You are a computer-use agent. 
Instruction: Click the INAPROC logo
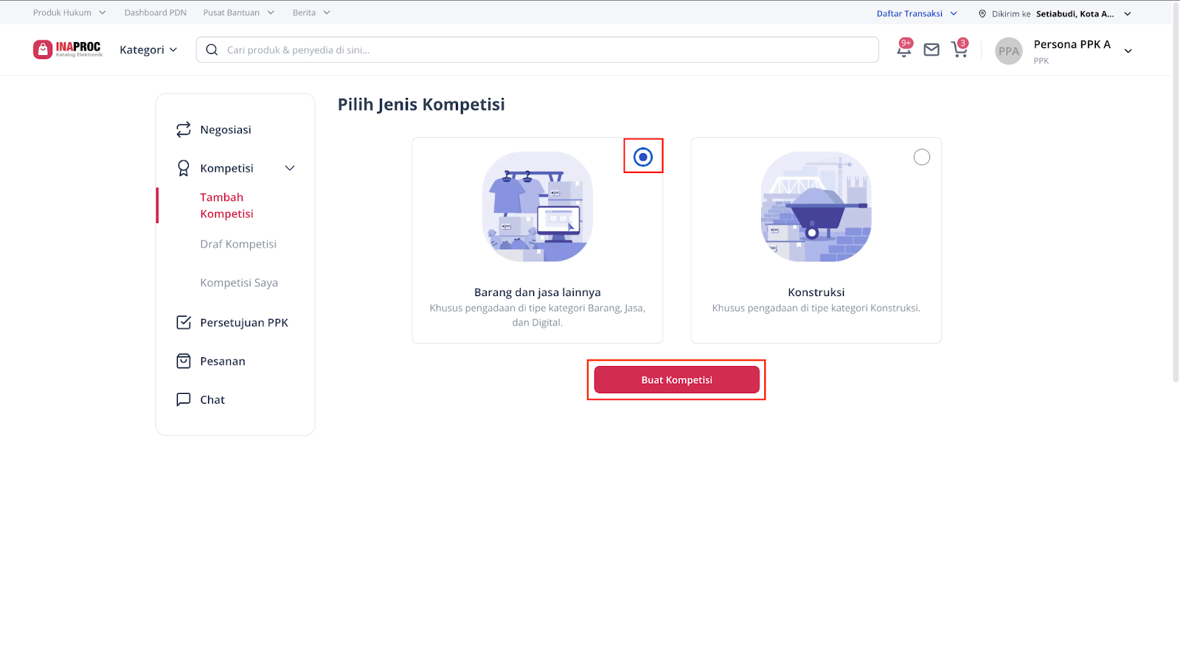point(68,49)
